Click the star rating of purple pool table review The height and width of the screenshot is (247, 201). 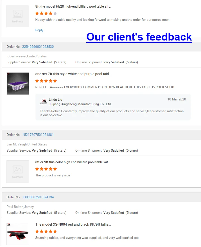tap(46, 81)
